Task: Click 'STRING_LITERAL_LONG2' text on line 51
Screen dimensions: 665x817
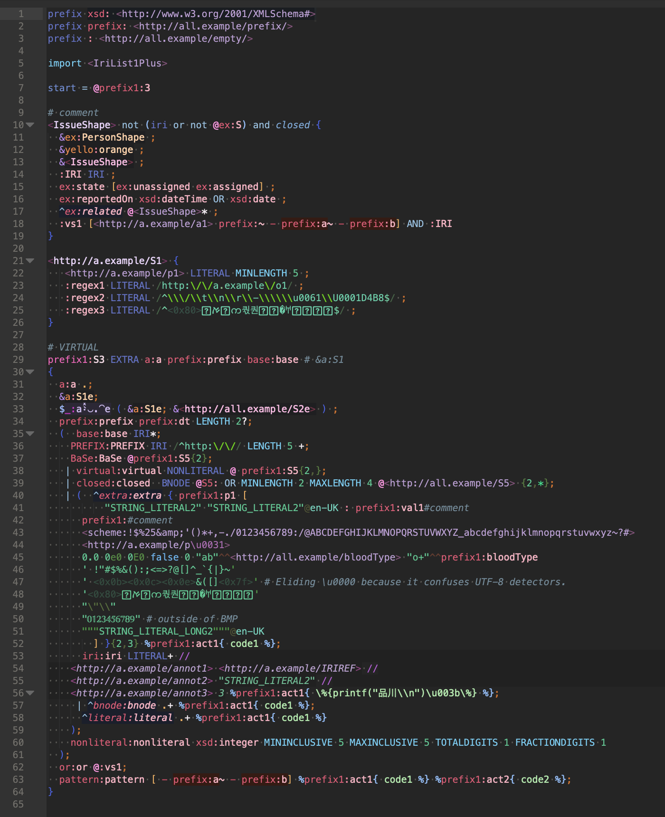Action: pos(156,631)
